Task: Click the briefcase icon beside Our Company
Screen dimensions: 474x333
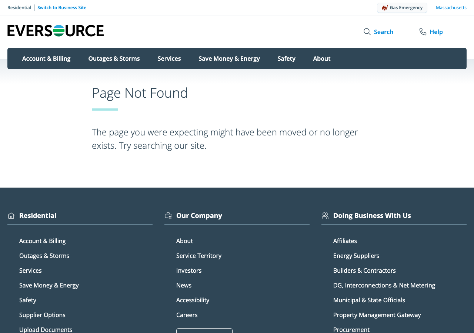Action: click(x=168, y=216)
